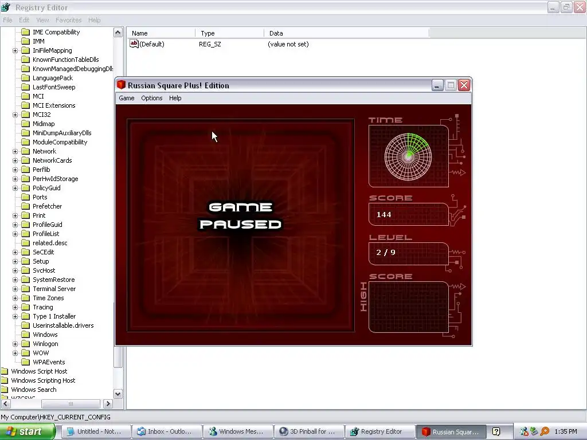Open the Game menu in Russian Square

(x=127, y=98)
